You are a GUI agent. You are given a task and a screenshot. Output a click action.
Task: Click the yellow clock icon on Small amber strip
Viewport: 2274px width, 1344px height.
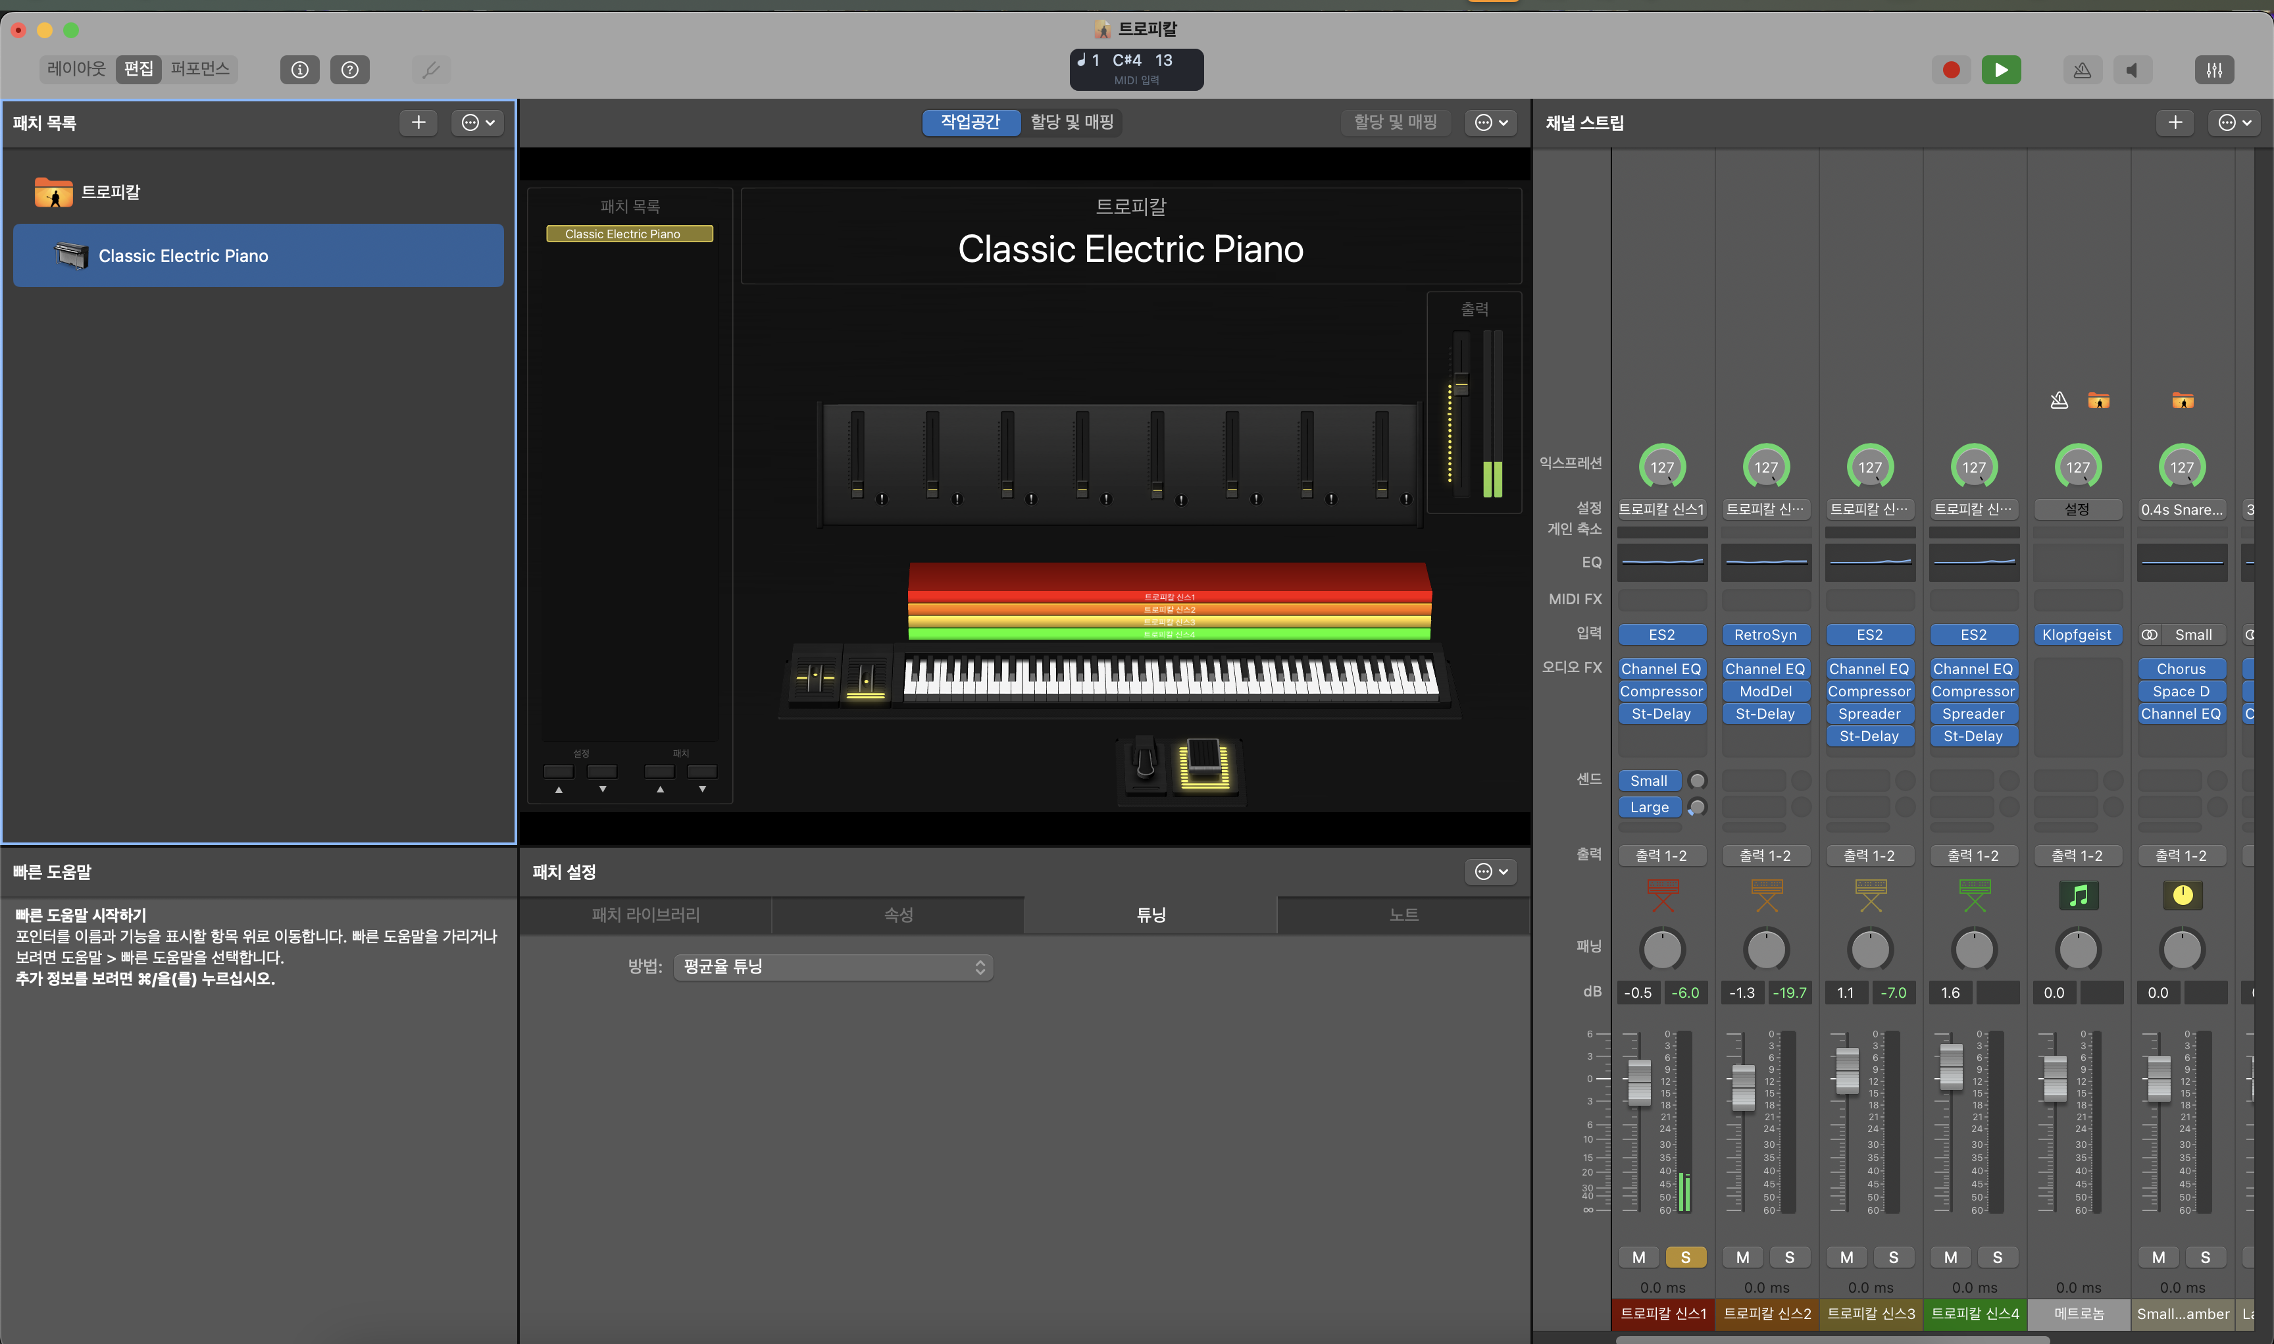(2183, 896)
